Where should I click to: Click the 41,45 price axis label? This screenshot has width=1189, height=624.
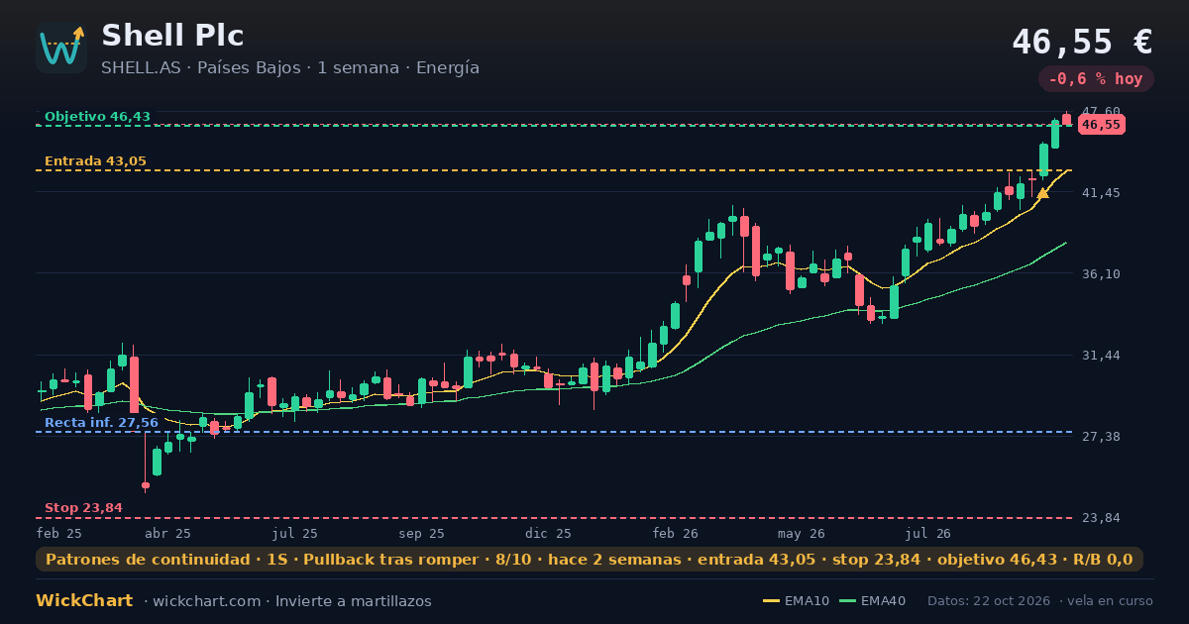(1101, 192)
